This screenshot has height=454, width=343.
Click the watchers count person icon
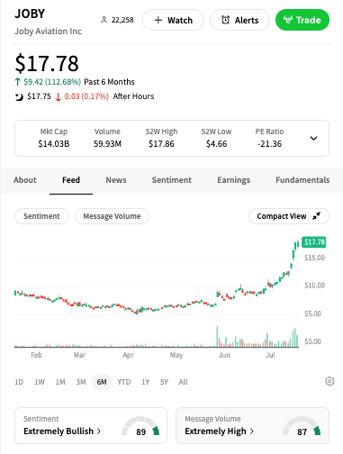tap(104, 20)
